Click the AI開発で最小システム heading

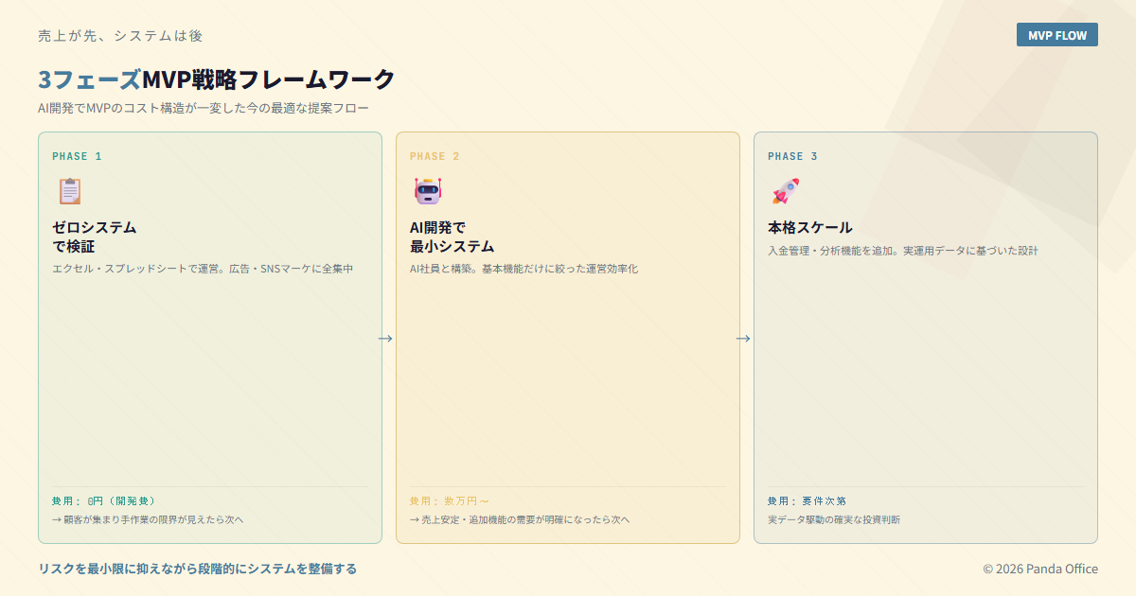click(x=452, y=237)
